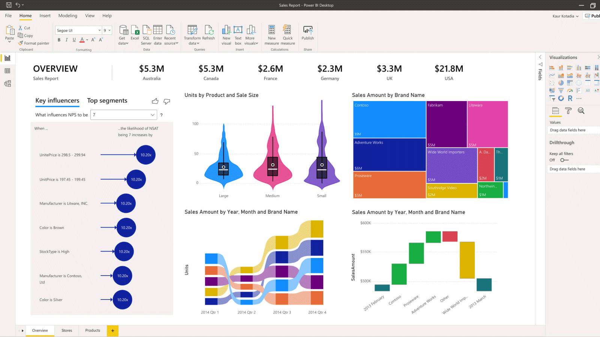Select the stacked bar chart visualization
Image resolution: width=600 pixels, height=337 pixels.
[552, 68]
